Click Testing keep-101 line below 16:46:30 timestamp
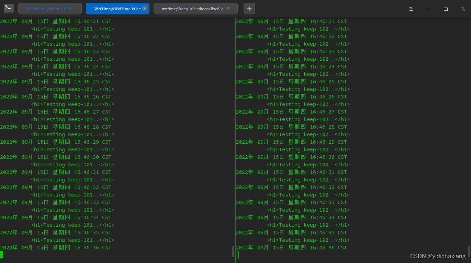The width and height of the screenshot is (471, 263). [x=72, y=165]
